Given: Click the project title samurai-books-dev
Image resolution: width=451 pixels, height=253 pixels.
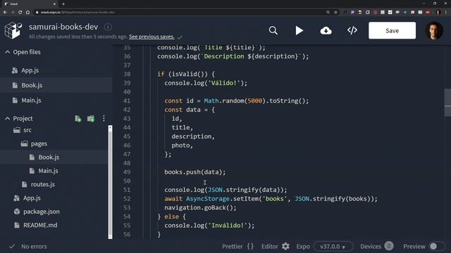Looking at the screenshot, I should [x=63, y=27].
